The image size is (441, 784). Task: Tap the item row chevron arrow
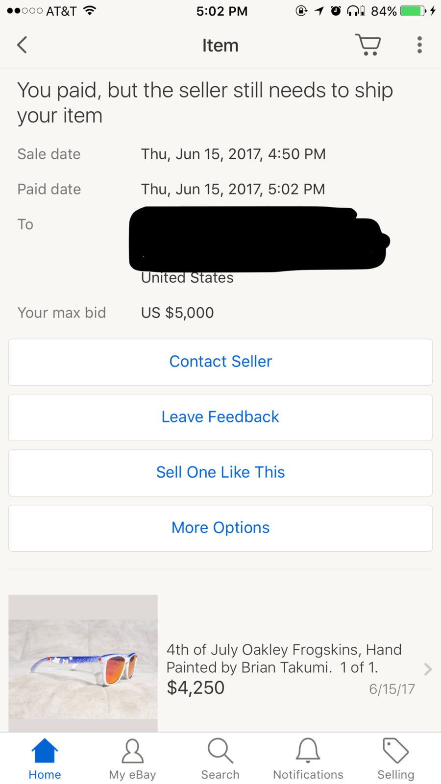coord(428,669)
